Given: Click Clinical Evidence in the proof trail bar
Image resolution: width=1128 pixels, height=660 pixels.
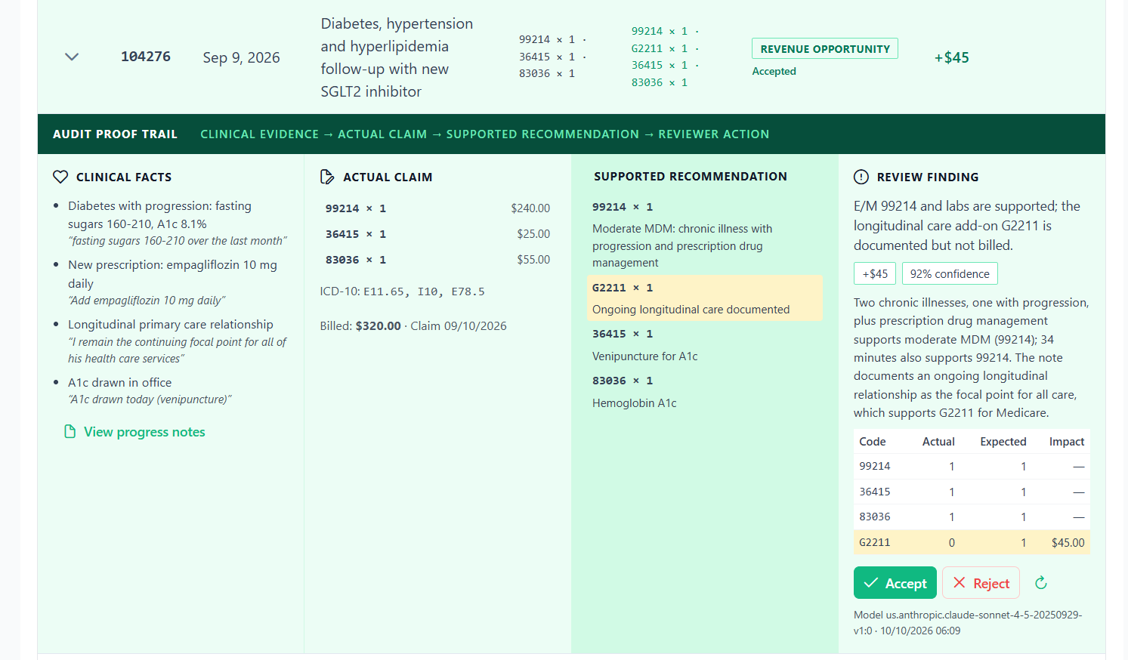Looking at the screenshot, I should tap(259, 134).
